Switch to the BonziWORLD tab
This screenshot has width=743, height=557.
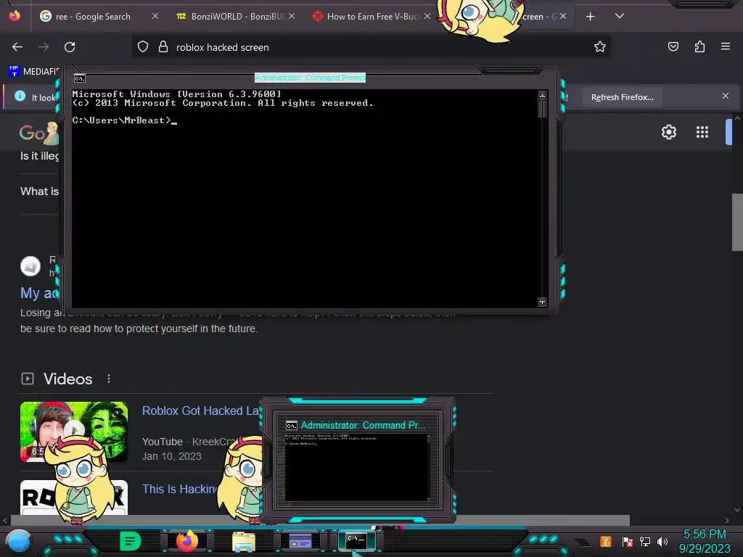point(237,17)
